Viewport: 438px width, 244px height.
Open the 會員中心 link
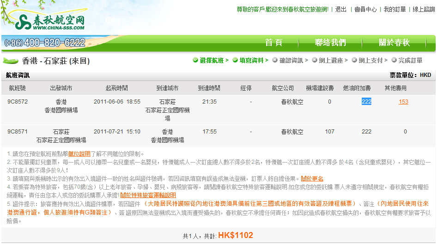[365, 9]
